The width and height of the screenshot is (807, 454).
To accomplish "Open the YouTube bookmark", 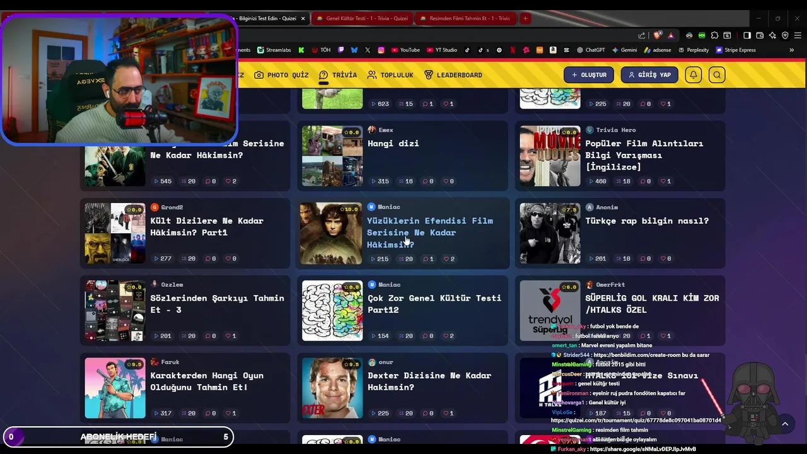I will point(405,50).
